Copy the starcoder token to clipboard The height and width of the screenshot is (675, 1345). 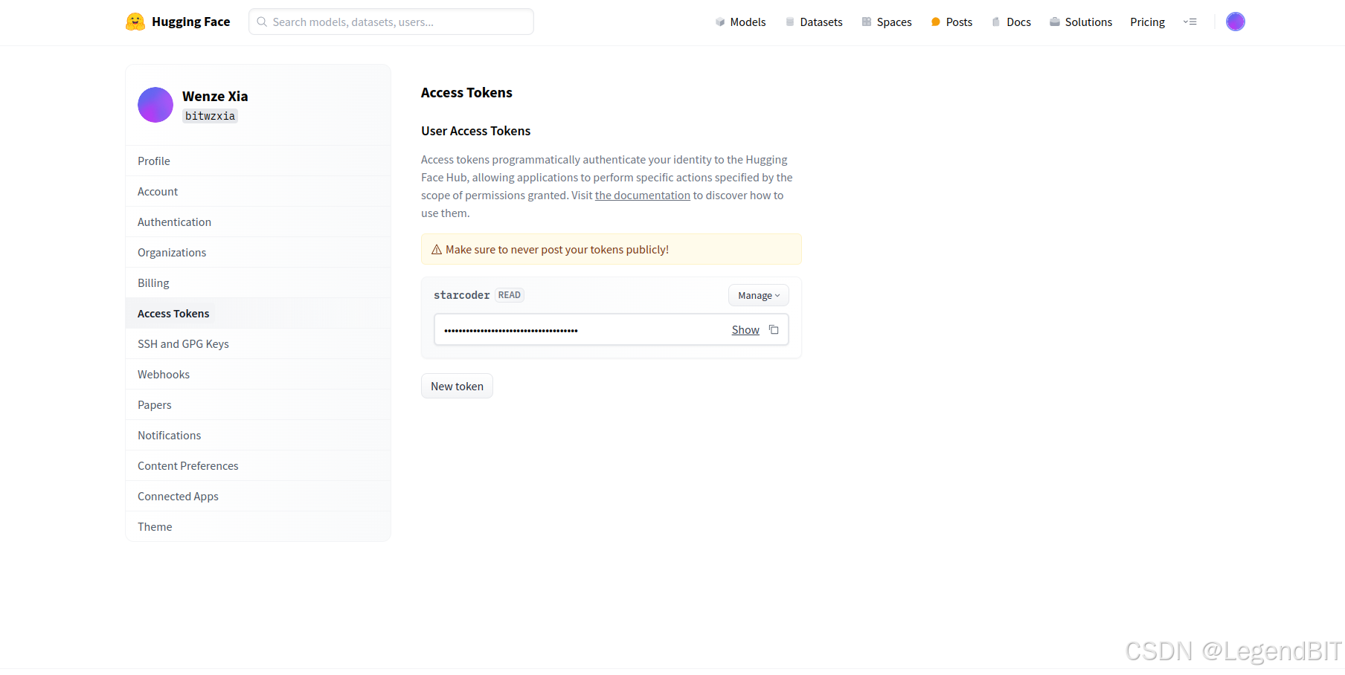pos(774,329)
